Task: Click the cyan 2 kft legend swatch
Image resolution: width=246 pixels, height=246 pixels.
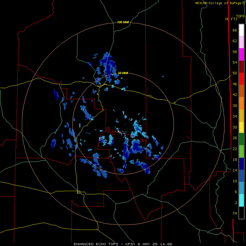Action: (241, 200)
